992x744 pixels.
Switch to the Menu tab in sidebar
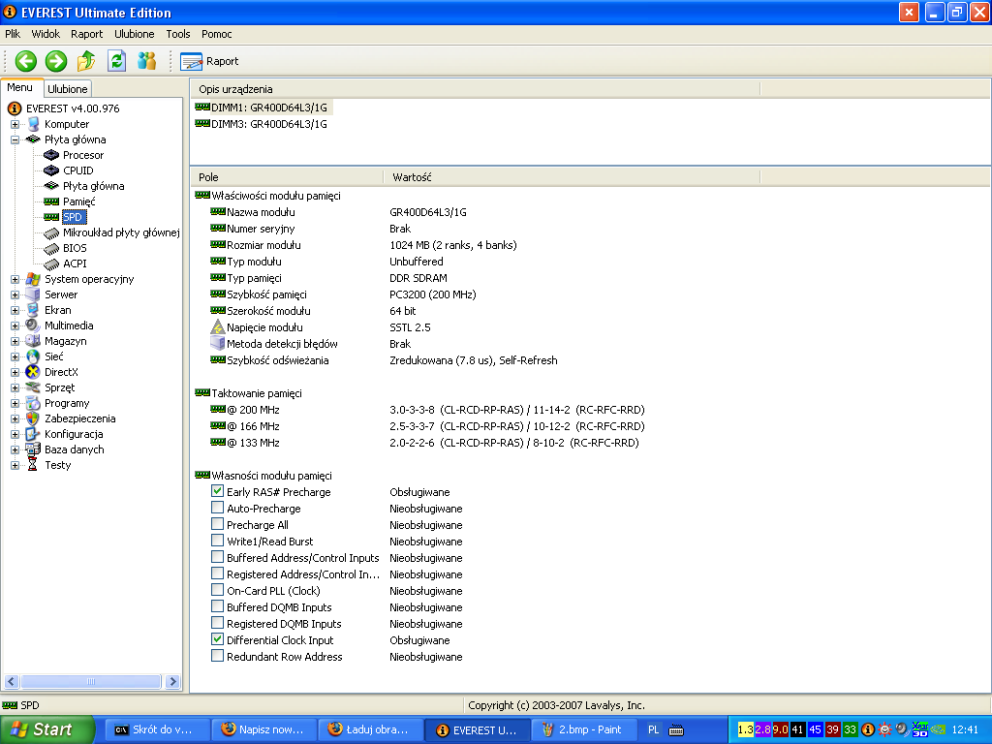(20, 88)
